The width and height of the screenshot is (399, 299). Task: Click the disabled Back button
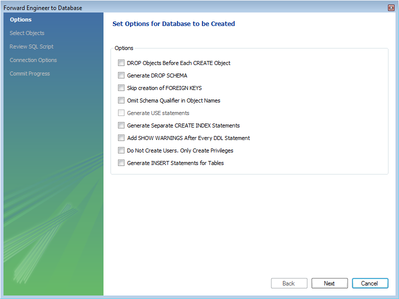pyautogui.click(x=288, y=283)
